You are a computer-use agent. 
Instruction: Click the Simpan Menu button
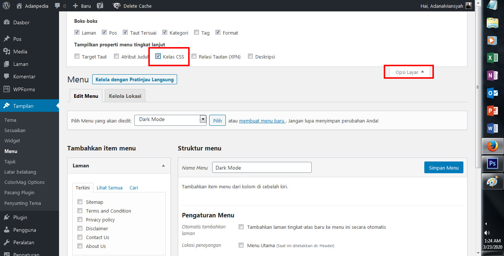click(443, 168)
